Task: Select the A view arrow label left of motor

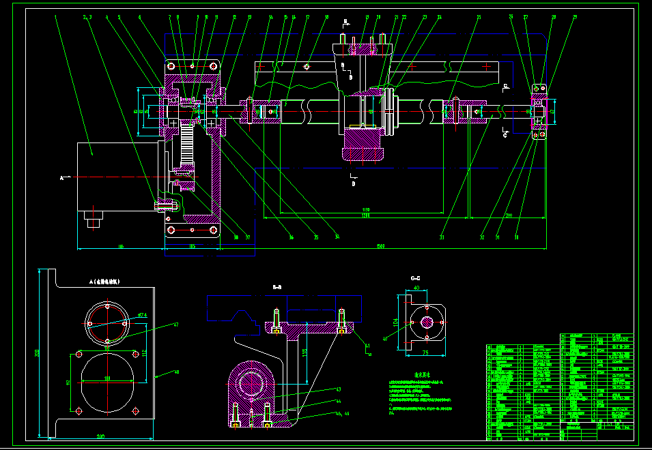Action: tap(62, 178)
